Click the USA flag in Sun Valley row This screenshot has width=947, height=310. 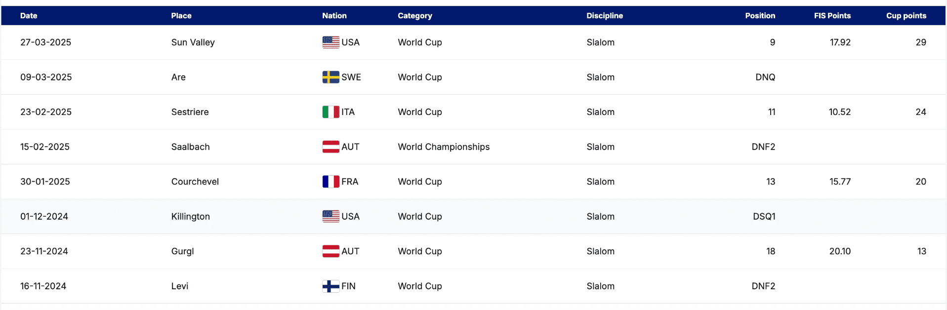330,42
